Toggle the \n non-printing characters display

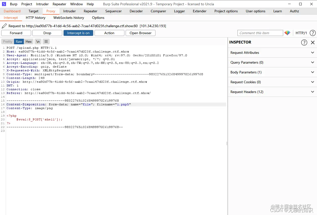pyautogui.click(x=38, y=41)
